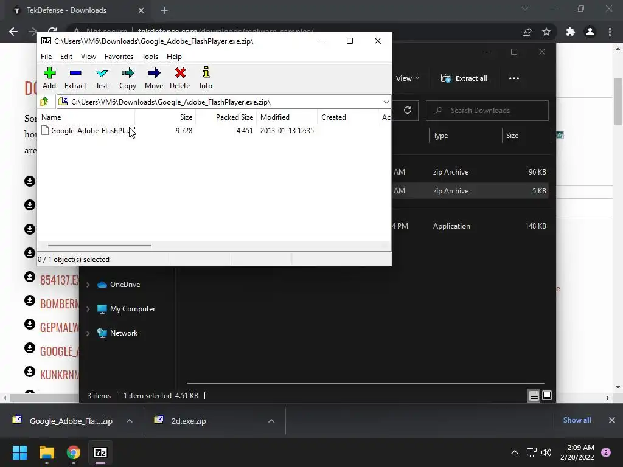
Task: Open the Help menu in 7-Zip
Action: click(x=174, y=57)
